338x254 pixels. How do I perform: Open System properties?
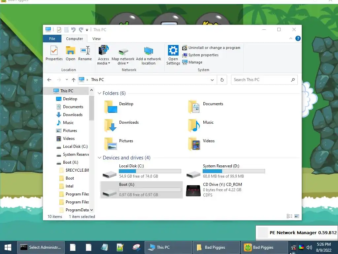tap(200, 55)
